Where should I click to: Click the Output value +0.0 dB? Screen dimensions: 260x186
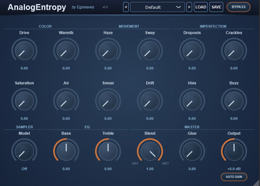tap(234, 169)
